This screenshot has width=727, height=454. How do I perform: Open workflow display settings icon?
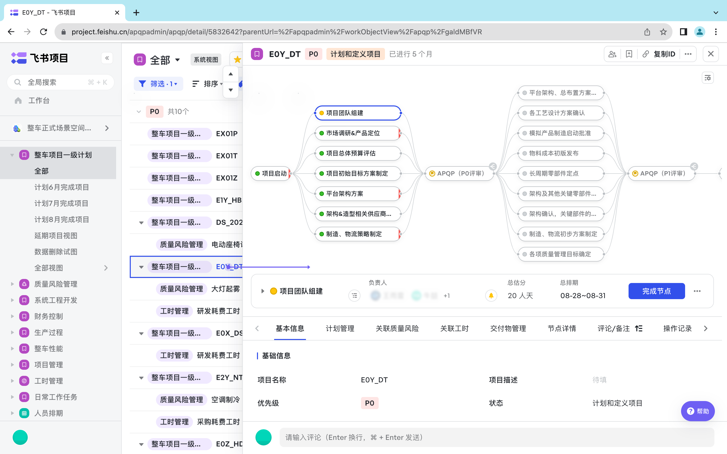708,78
